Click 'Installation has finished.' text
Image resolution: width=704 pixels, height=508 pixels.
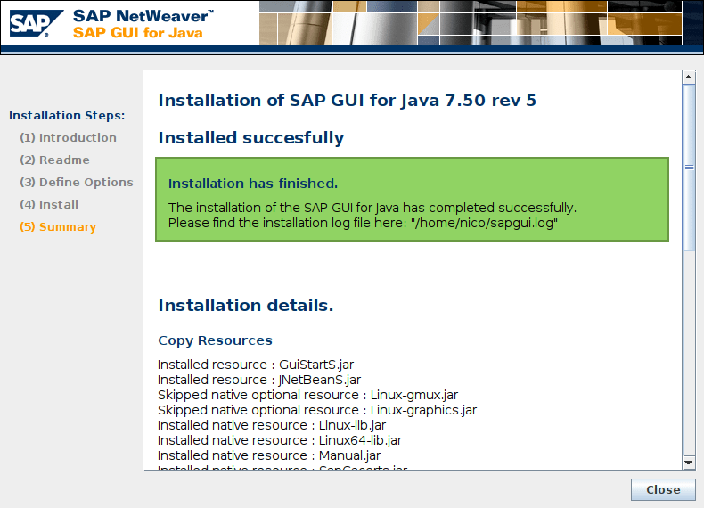click(253, 184)
